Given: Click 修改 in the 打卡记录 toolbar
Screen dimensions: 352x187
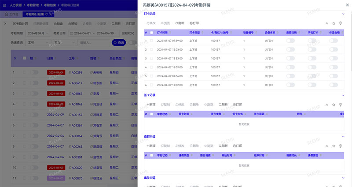Looking at the screenshot, I should click(151, 23).
